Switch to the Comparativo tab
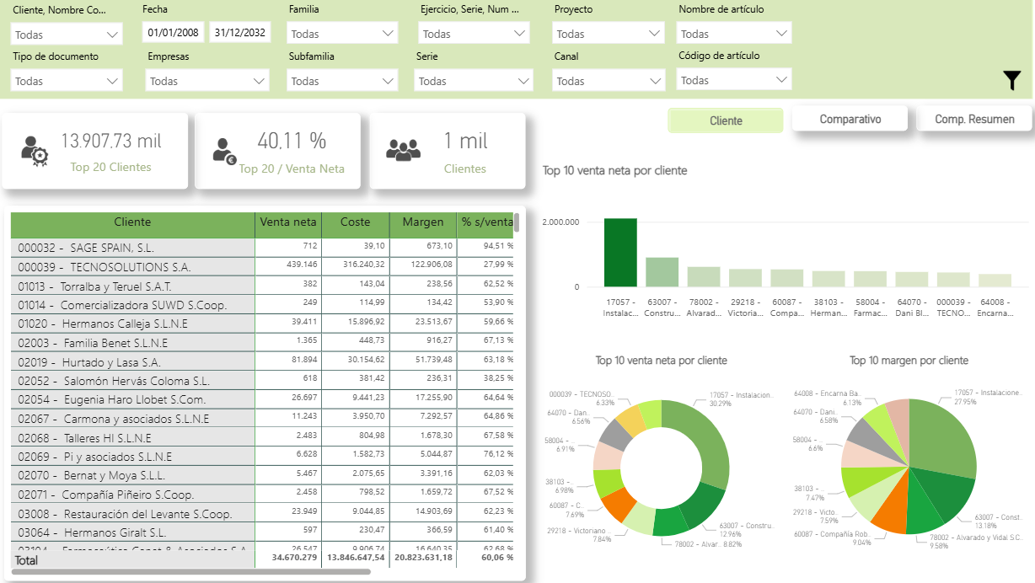 pos(850,119)
